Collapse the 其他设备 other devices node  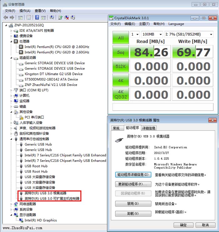tap(11, 112)
